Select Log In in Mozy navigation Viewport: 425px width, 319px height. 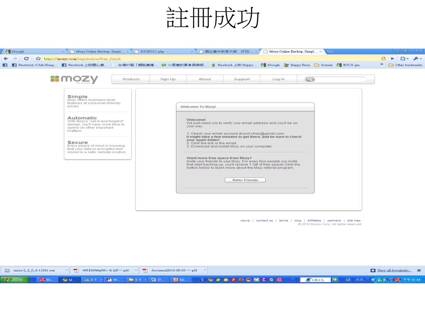pos(278,79)
